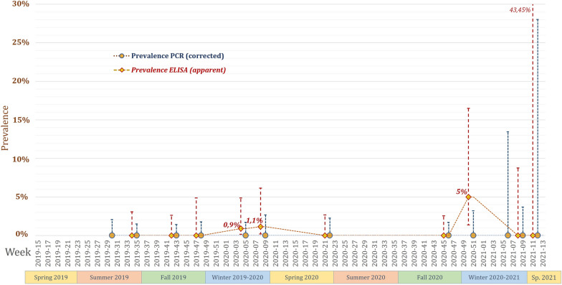This screenshot has height=285, width=562.
Task: Select the 5% data label
Action: pyautogui.click(x=462, y=192)
